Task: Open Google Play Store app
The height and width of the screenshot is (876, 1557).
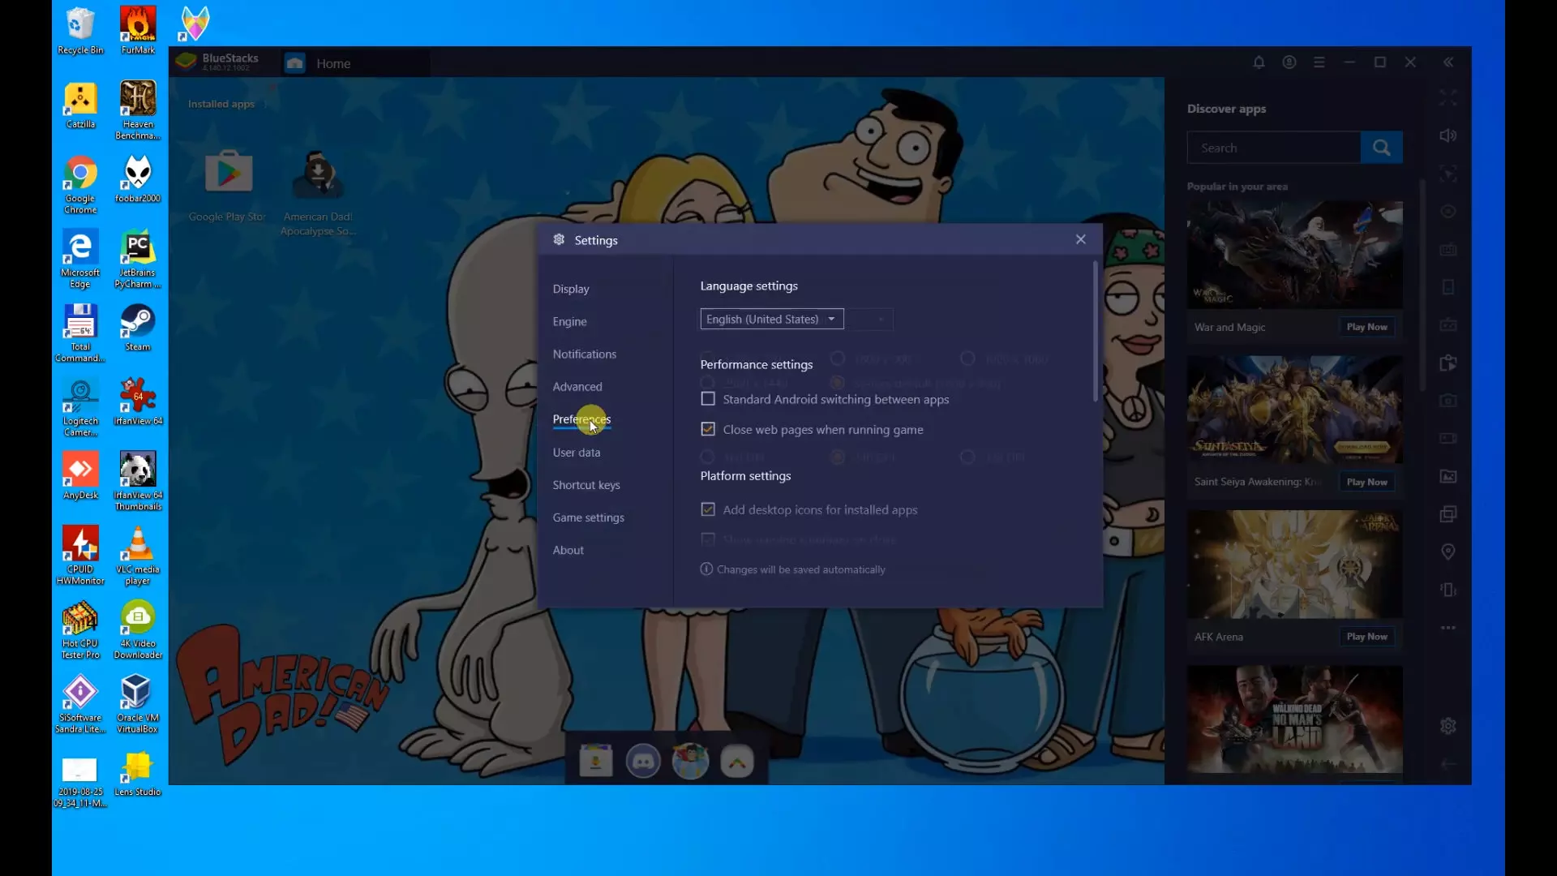Action: 229,173
